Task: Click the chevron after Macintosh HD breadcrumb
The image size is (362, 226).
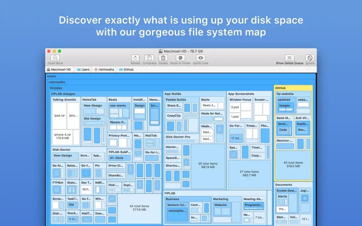Action: click(74, 69)
